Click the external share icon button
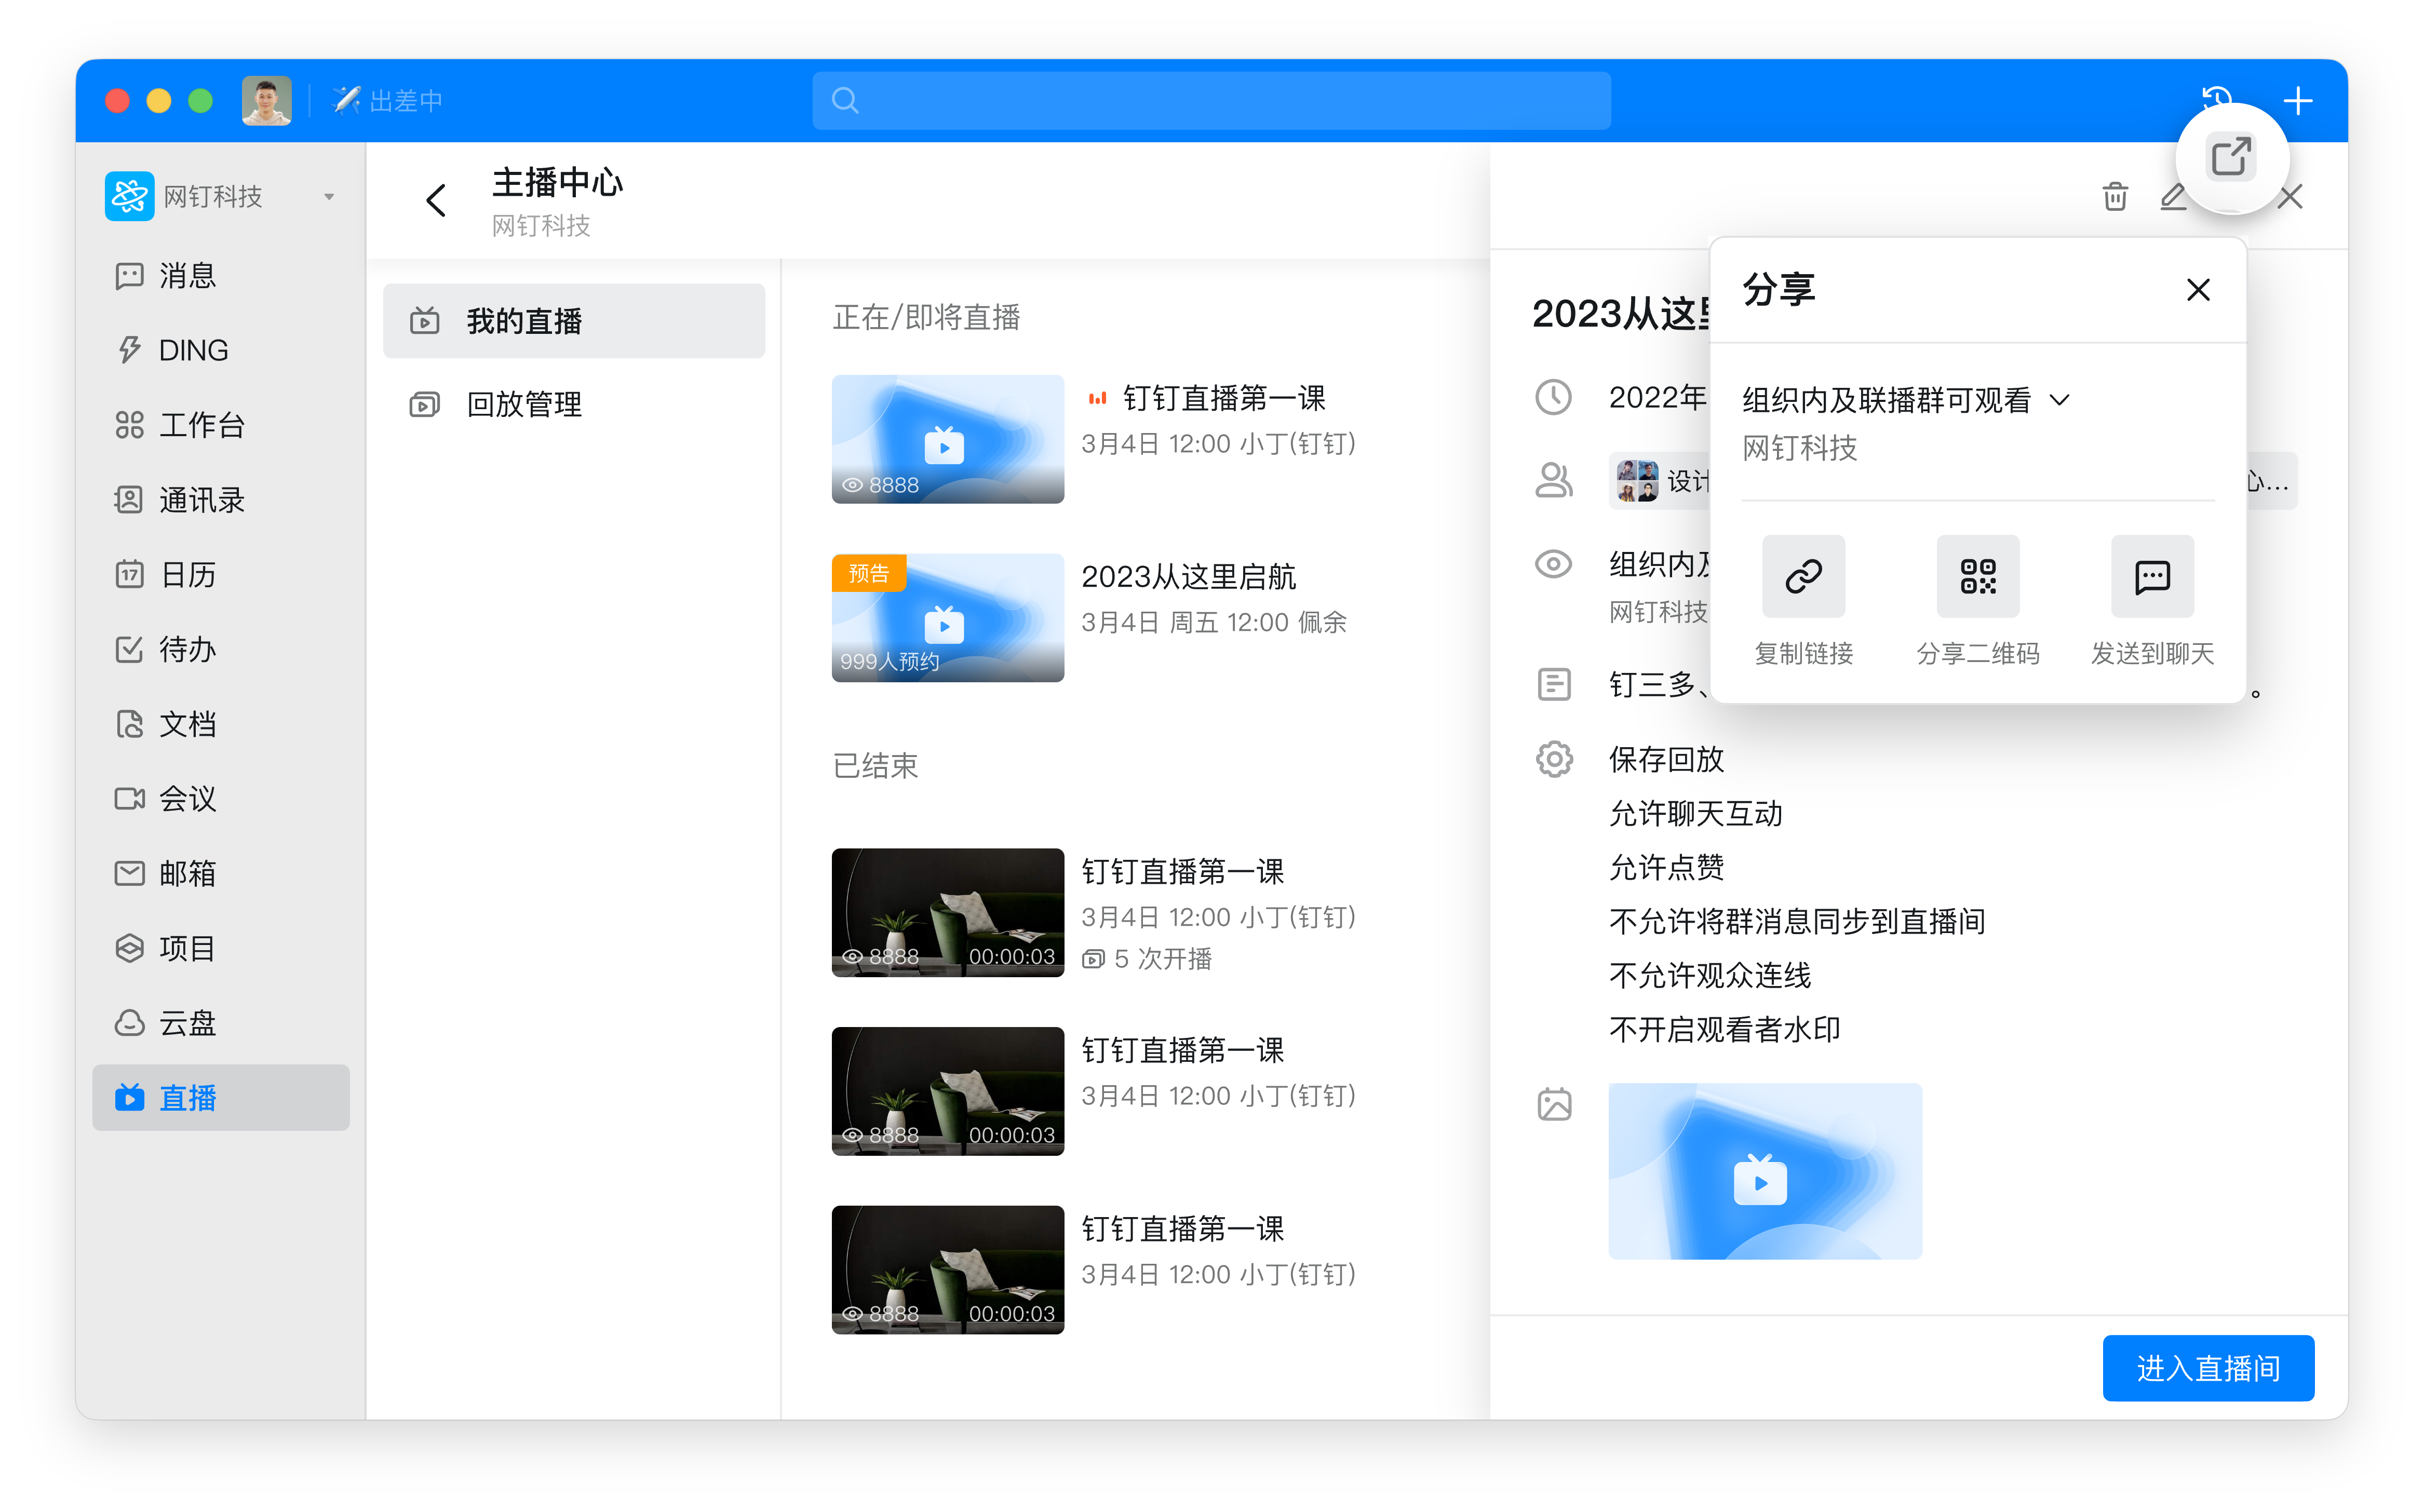Screen dimensions: 2424x1512 (2231, 158)
